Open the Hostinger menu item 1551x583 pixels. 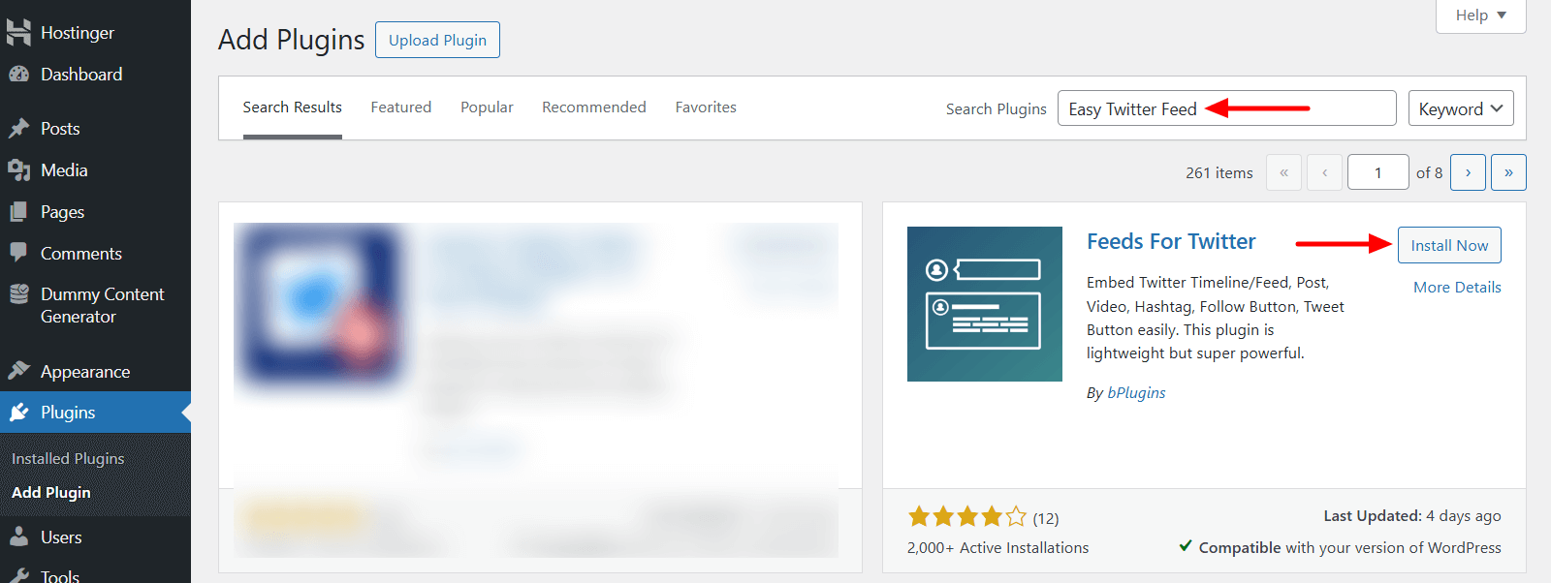click(x=95, y=32)
